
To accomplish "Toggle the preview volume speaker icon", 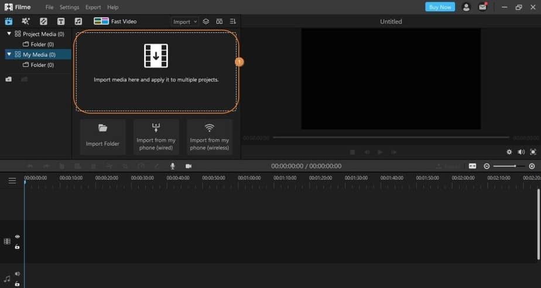I will tap(521, 152).
